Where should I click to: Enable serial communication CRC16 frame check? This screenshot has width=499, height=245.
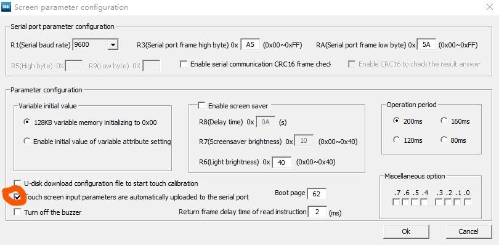point(184,64)
